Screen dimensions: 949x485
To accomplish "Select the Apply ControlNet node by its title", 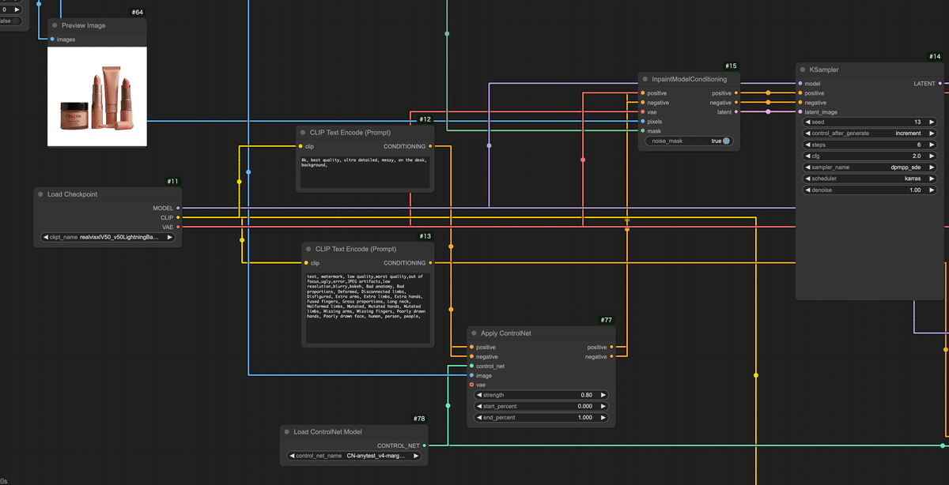I will (506, 333).
